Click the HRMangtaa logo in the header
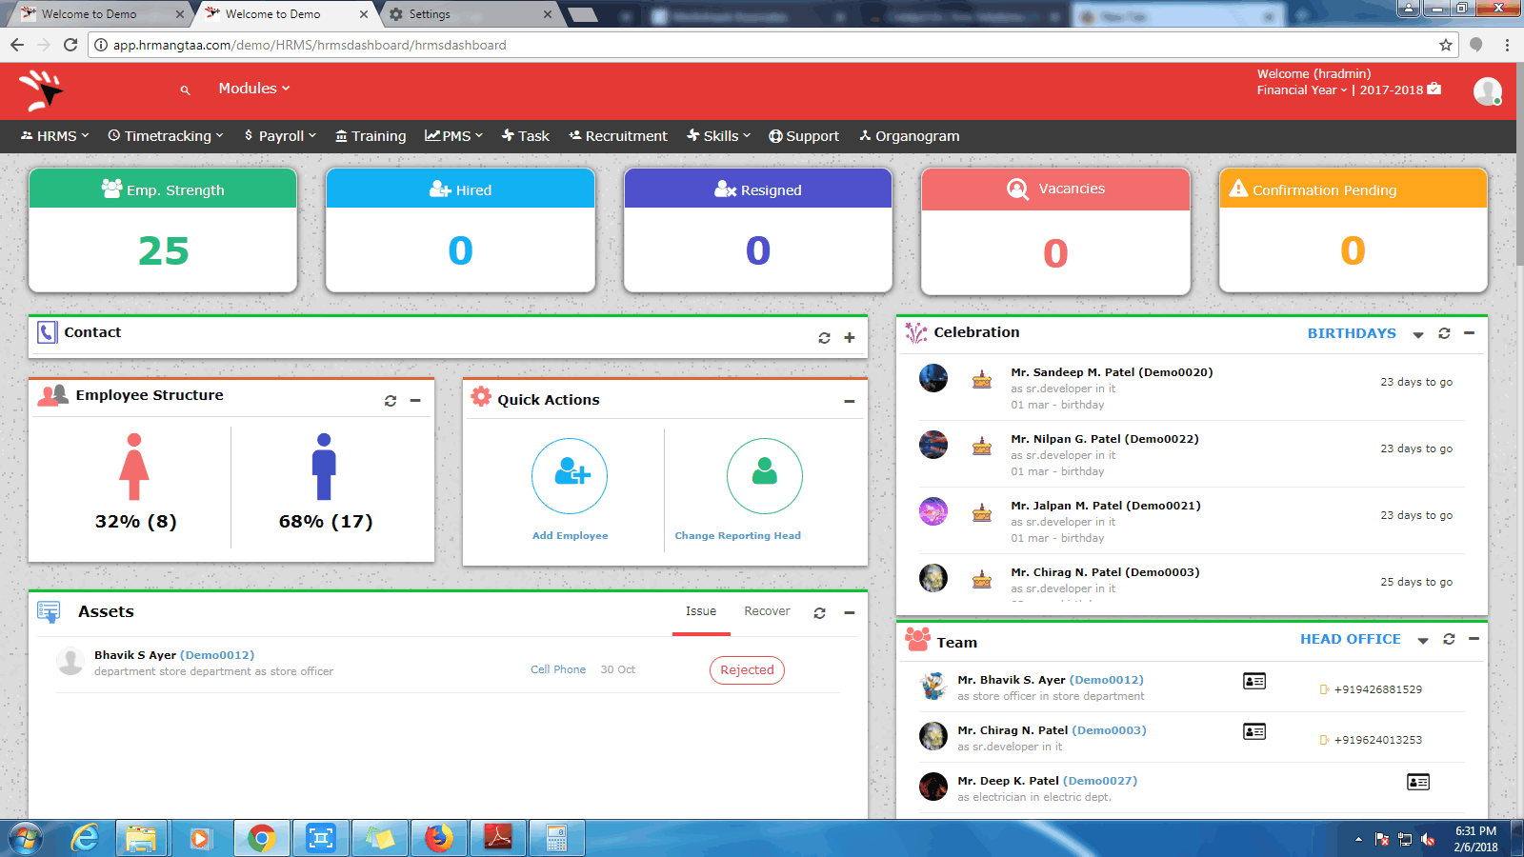 (x=41, y=90)
